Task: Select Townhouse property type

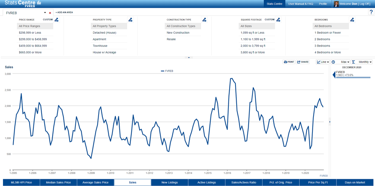Action: pyautogui.click(x=109, y=46)
